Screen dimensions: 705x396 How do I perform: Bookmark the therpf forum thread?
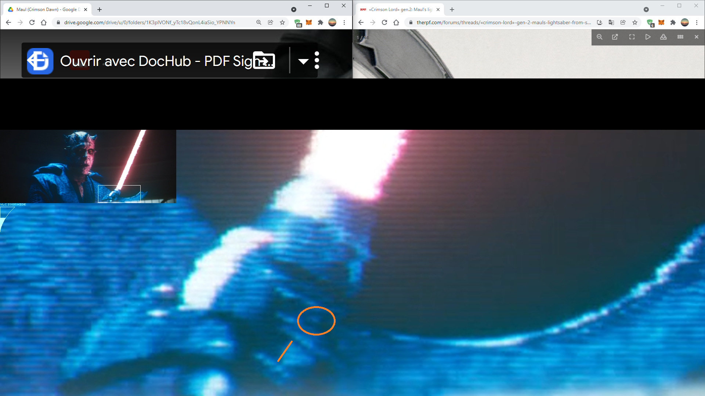[x=635, y=22]
